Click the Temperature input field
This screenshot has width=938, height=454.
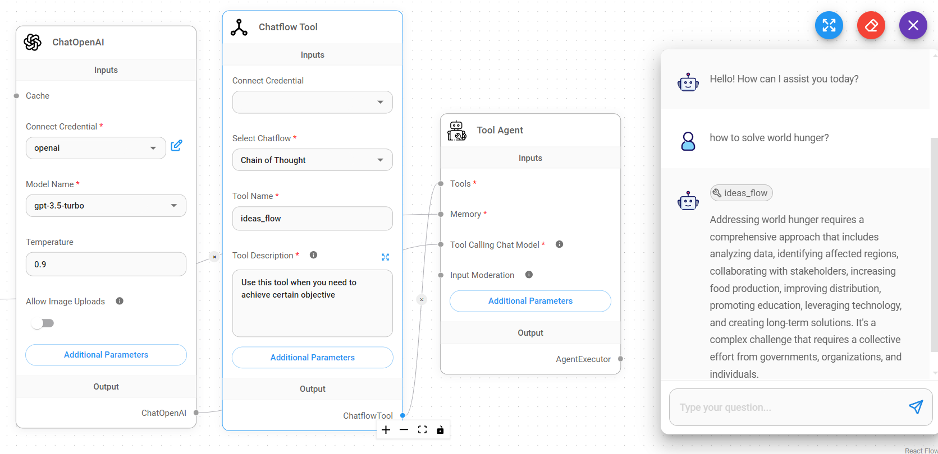coord(106,265)
